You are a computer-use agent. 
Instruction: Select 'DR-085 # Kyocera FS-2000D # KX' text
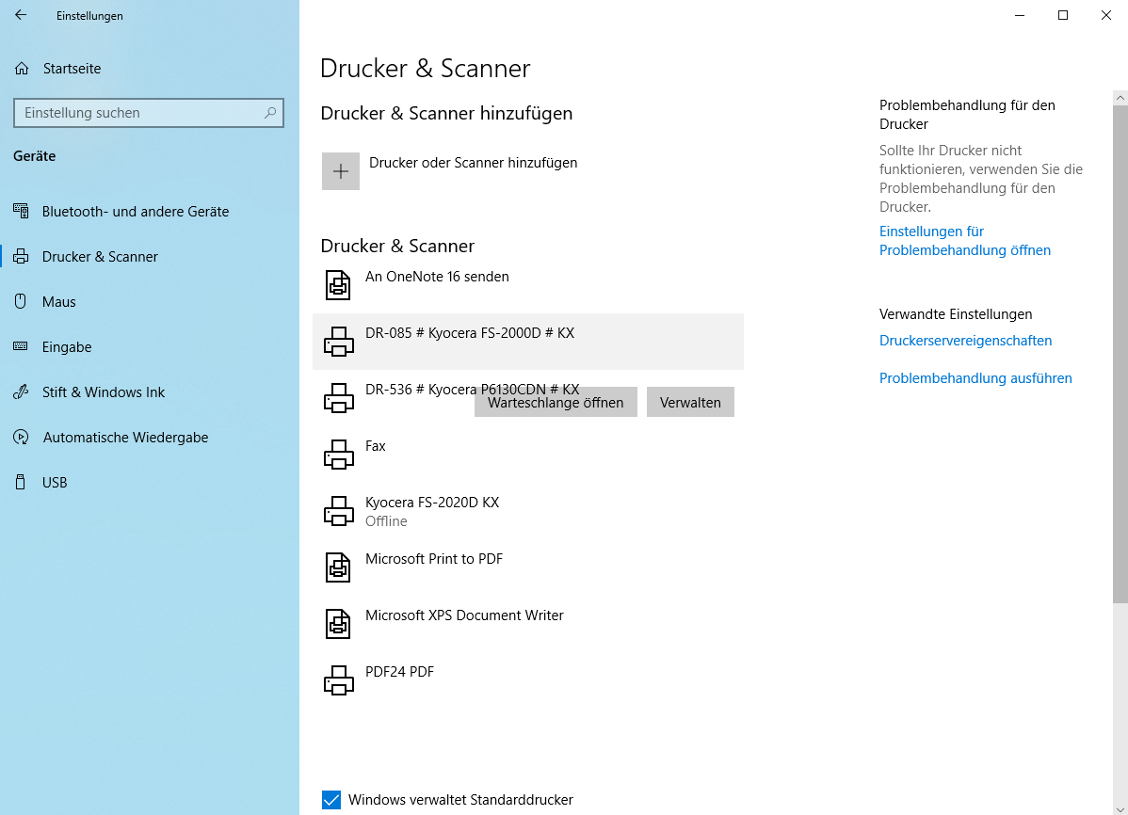(470, 333)
